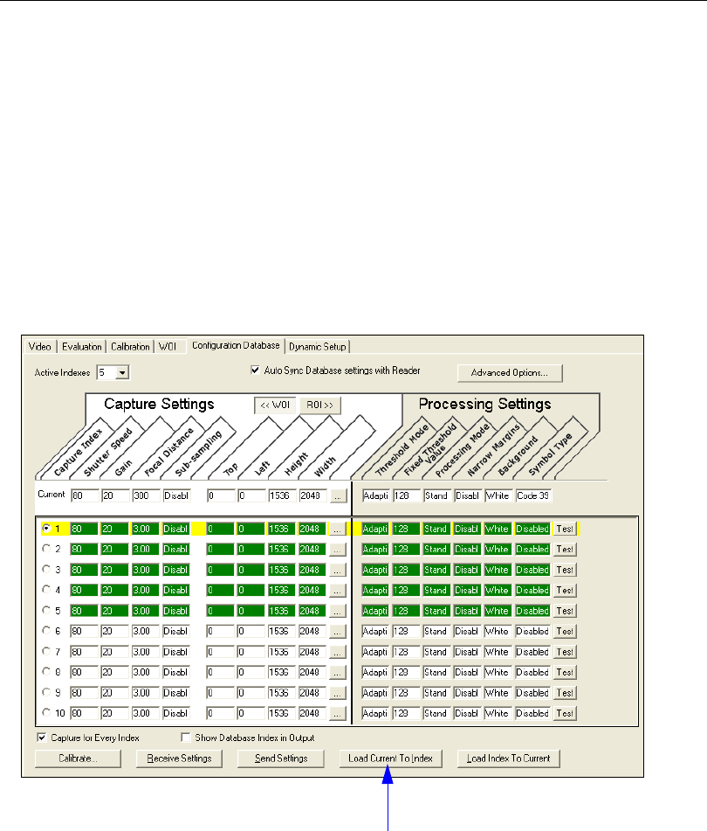Click the << WOI button
707x831 pixels.
(x=275, y=405)
